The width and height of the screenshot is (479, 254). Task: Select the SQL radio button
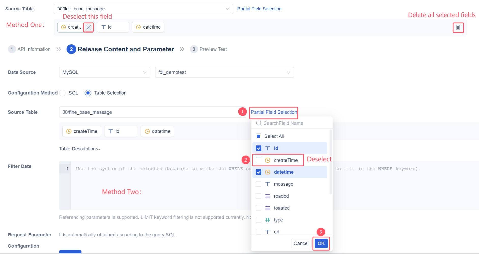62,93
